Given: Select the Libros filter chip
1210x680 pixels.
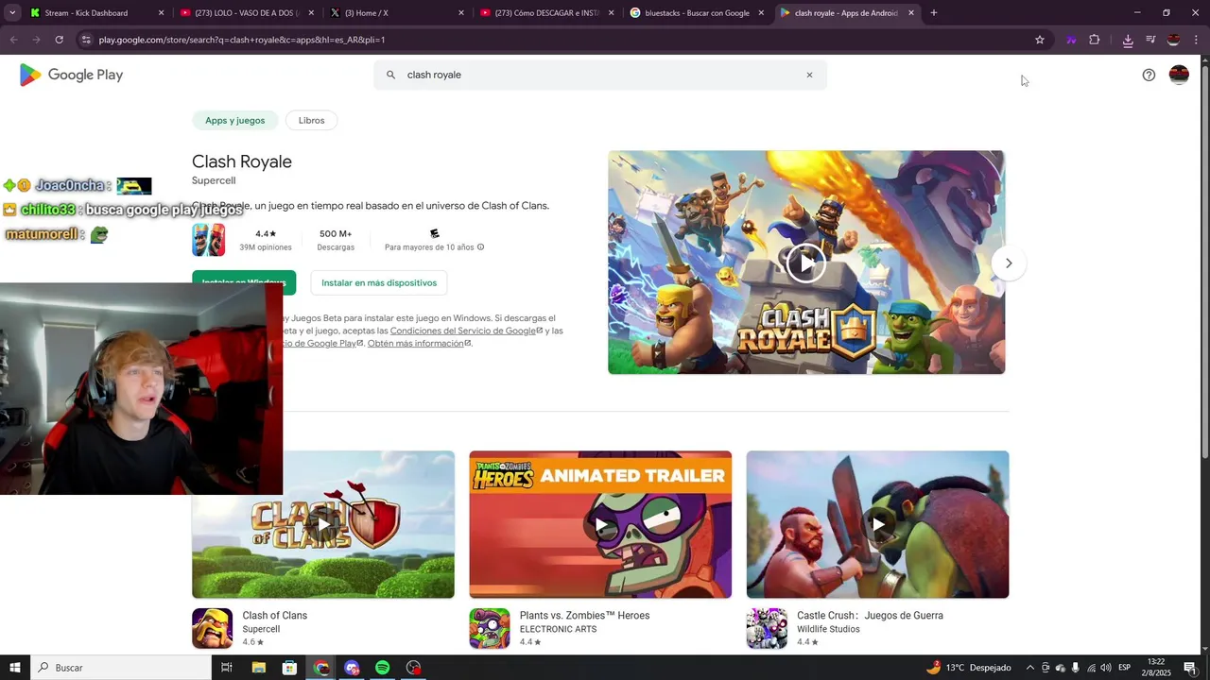Looking at the screenshot, I should [311, 120].
